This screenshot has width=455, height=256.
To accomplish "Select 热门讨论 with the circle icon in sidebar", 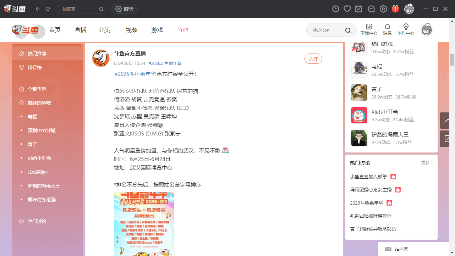I will click(47, 221).
